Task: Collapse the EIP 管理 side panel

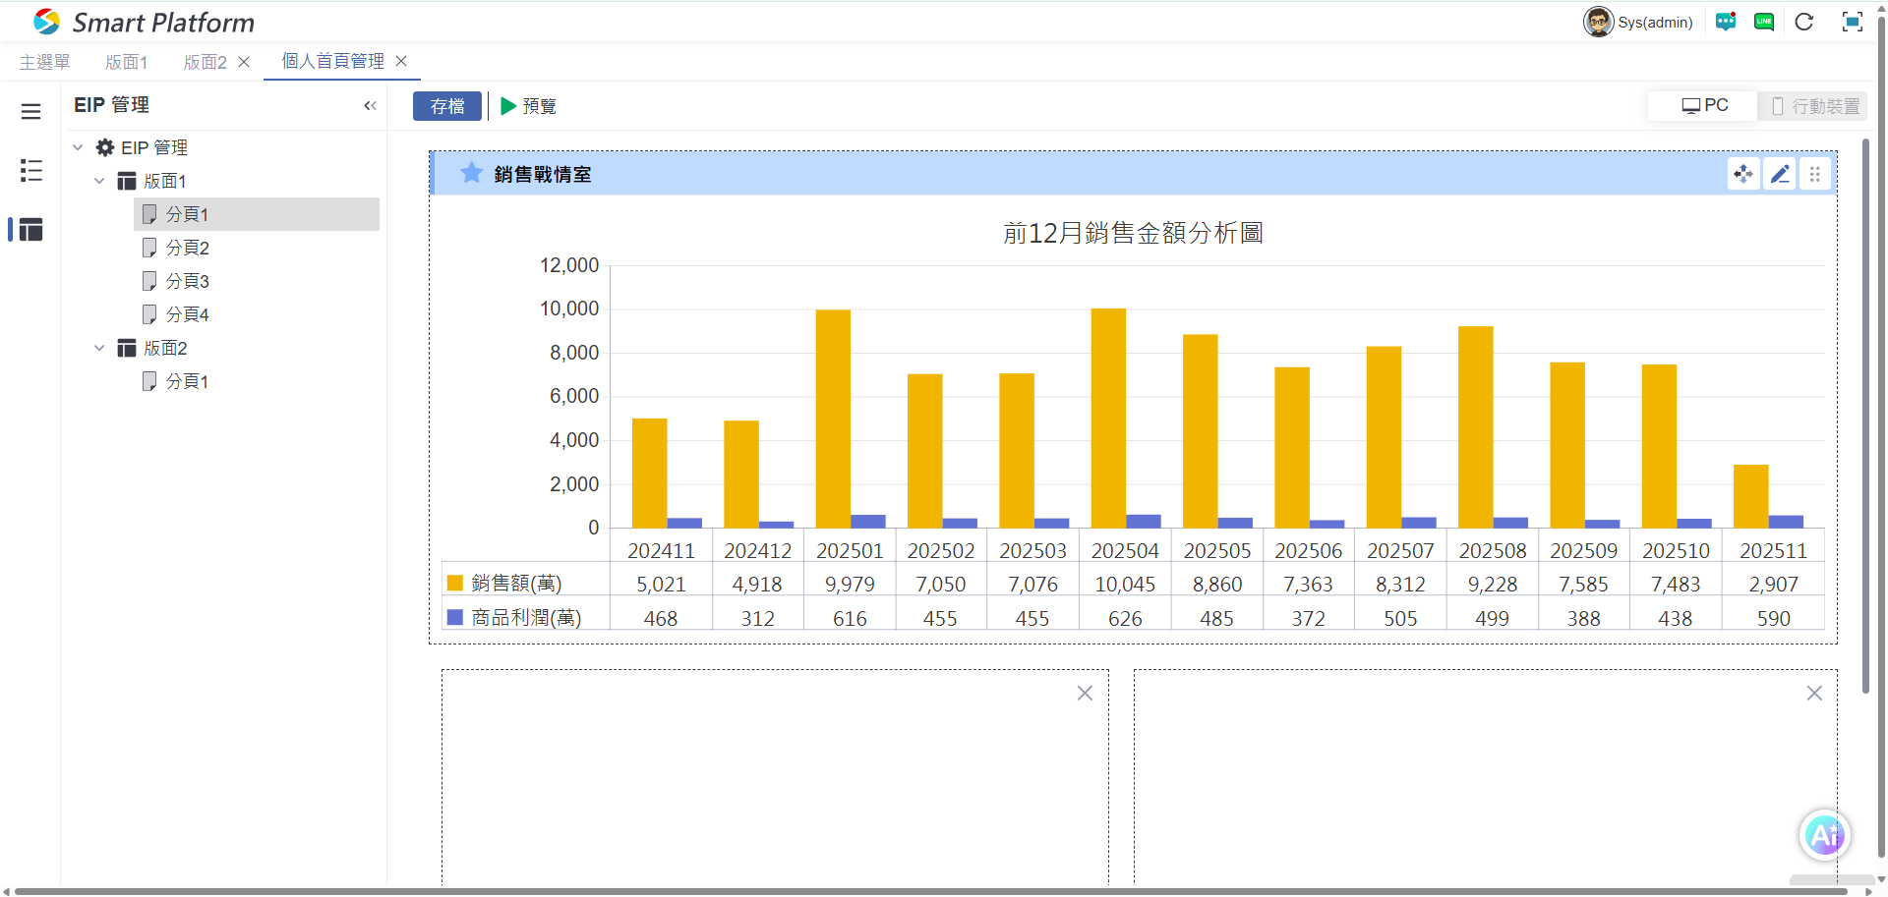Action: point(370,105)
